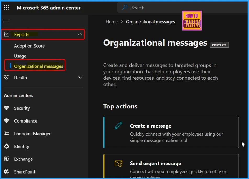Screen dimensions: 249x179
Task: Focus the Search input field
Action: coord(183,8)
